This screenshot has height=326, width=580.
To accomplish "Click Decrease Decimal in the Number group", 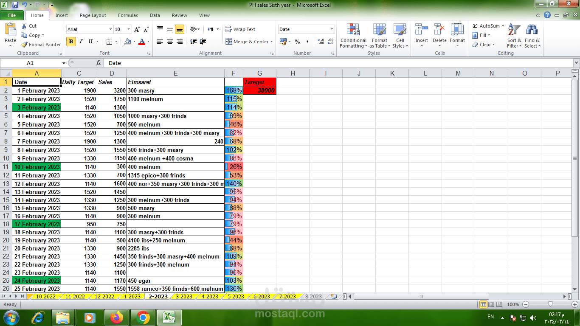I will pos(331,42).
